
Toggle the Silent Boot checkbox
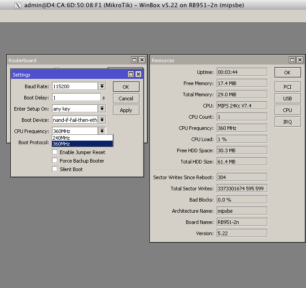click(x=55, y=169)
